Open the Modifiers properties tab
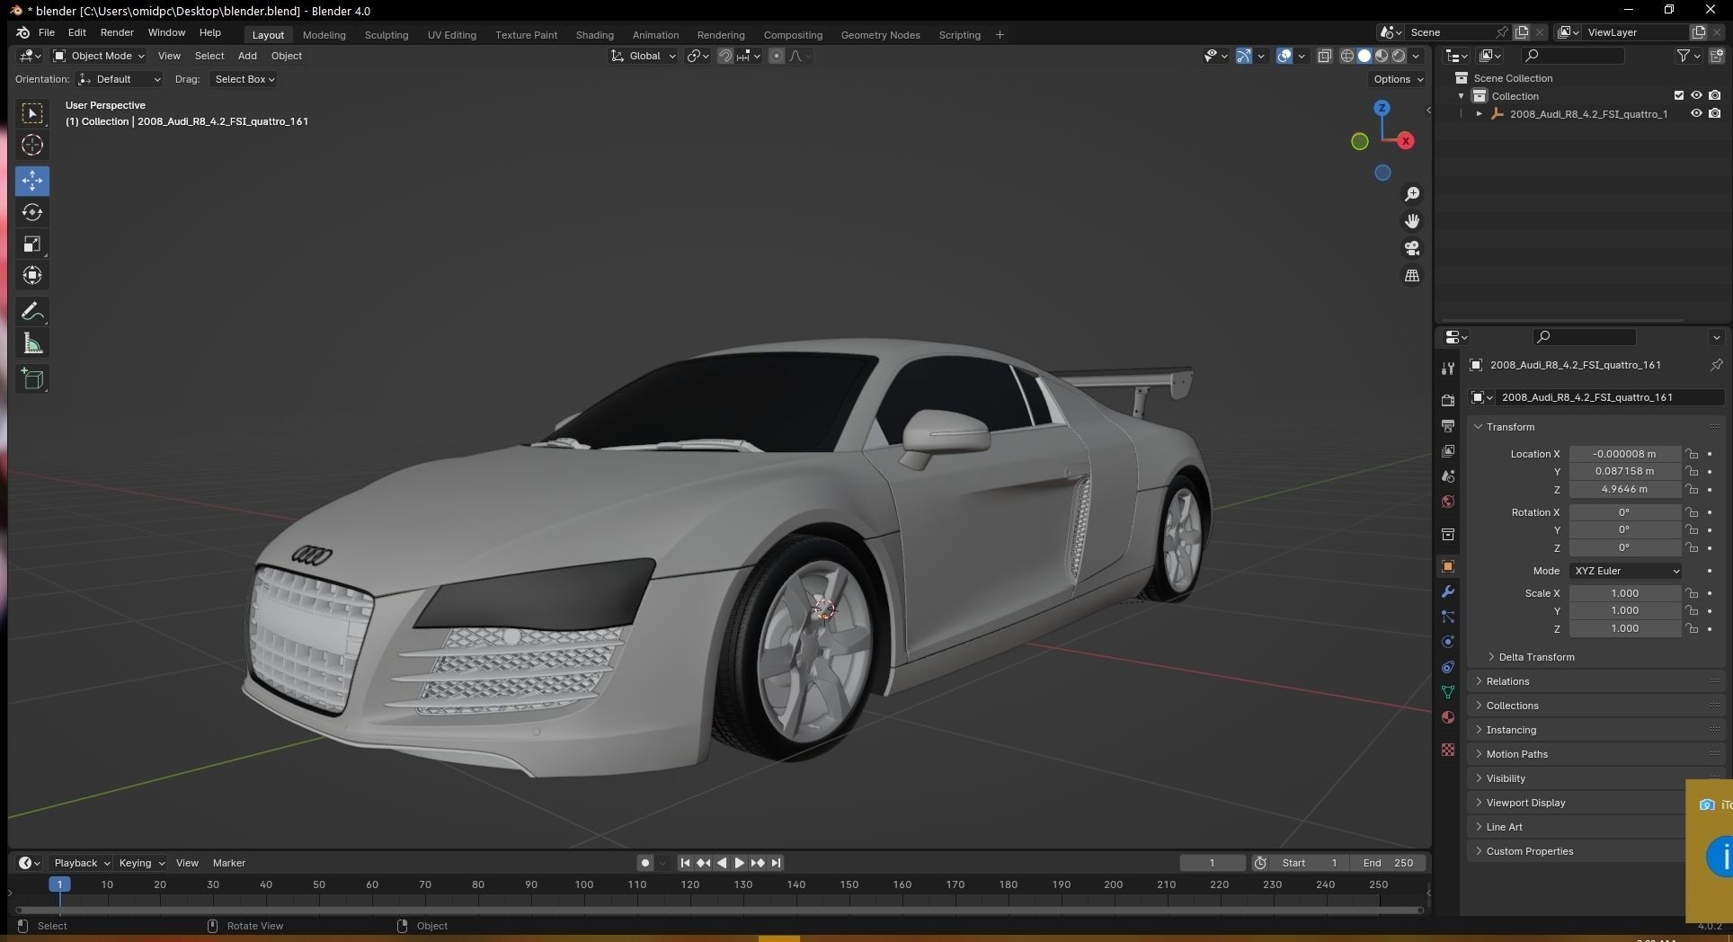 pyautogui.click(x=1448, y=591)
